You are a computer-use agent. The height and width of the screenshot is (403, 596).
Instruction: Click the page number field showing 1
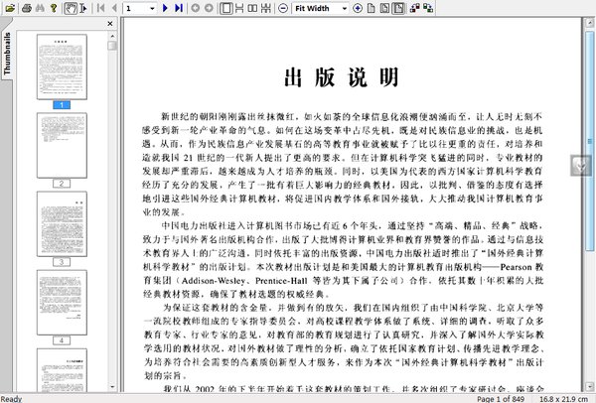pos(136,8)
